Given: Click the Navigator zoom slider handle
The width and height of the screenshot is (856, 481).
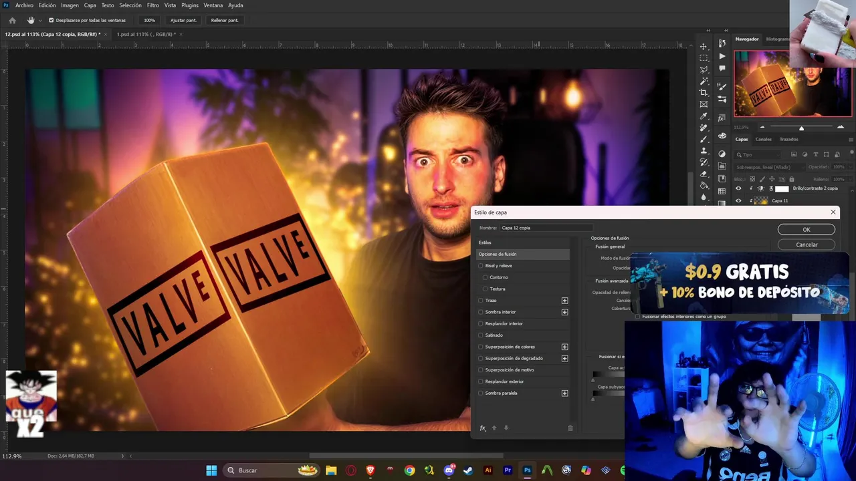Looking at the screenshot, I should (801, 128).
